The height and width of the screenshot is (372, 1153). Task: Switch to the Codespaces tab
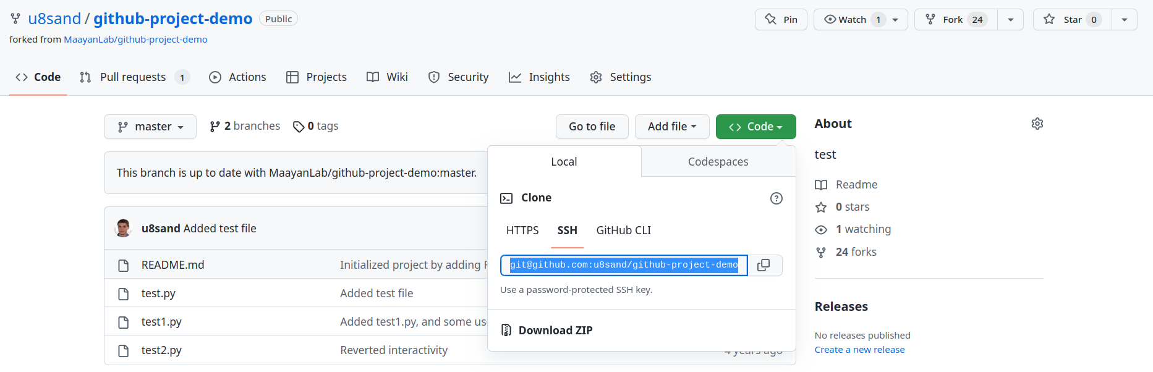[x=718, y=162]
